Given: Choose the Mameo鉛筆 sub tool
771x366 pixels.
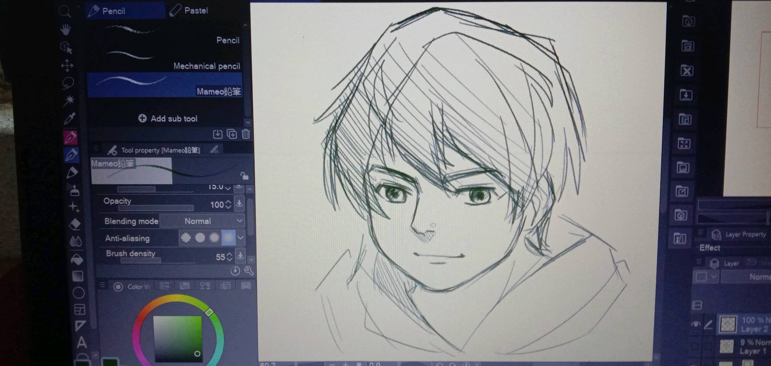Looking at the screenshot, I should 165,85.
